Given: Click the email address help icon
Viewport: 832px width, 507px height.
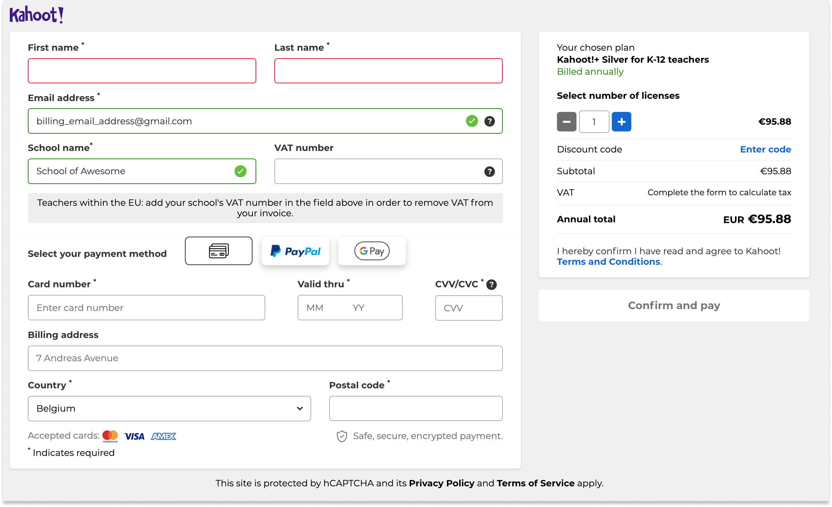Looking at the screenshot, I should [489, 121].
